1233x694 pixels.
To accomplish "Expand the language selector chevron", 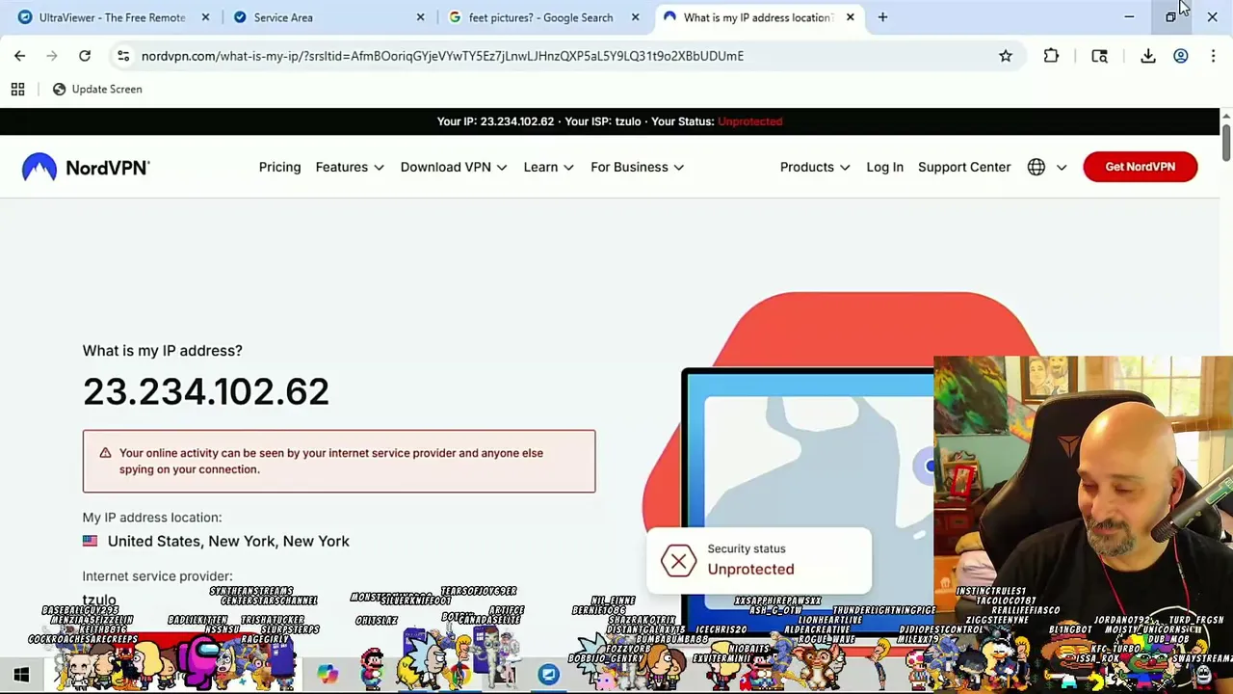I will tap(1062, 168).
